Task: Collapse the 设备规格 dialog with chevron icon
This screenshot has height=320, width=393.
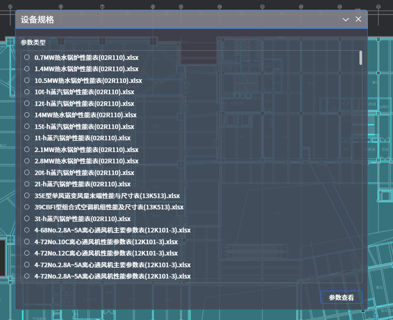Action: pyautogui.click(x=346, y=20)
